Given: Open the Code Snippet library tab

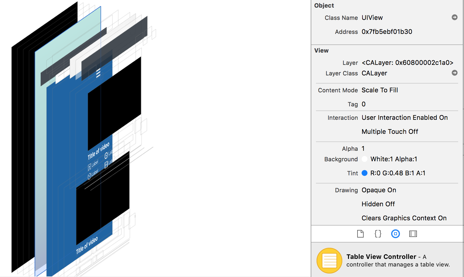Looking at the screenshot, I should [378, 234].
